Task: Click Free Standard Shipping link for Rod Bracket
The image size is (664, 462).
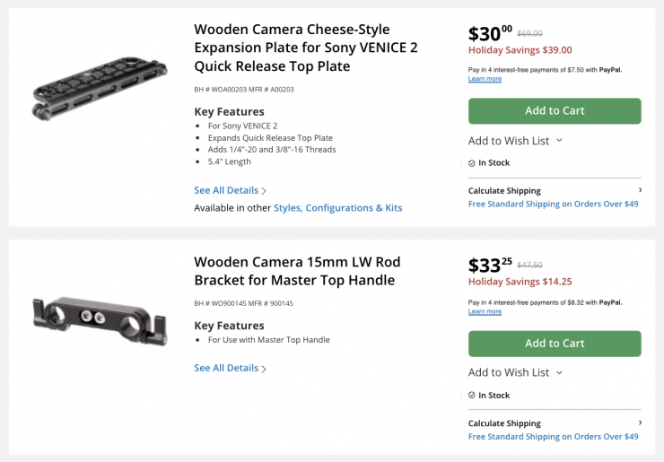Action: tap(553, 437)
